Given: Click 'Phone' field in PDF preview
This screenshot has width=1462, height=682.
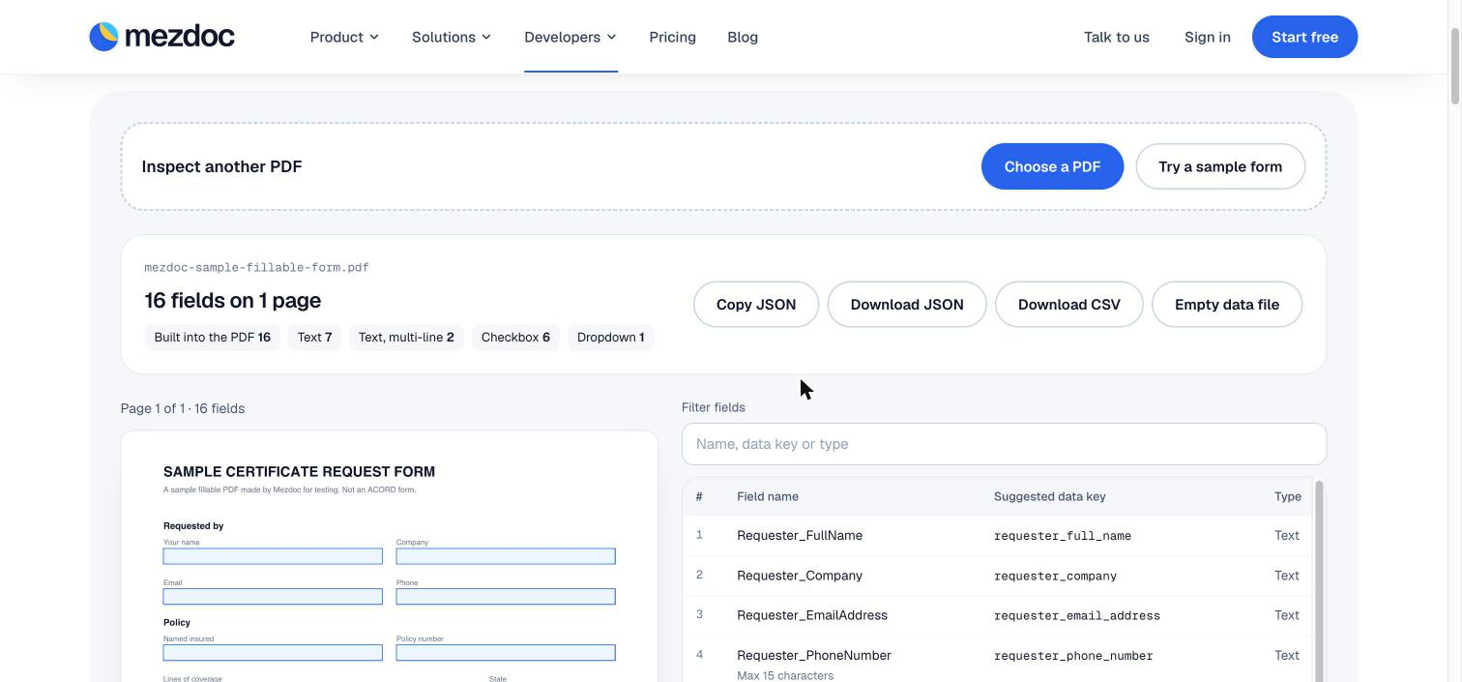Looking at the screenshot, I should click(x=506, y=597).
